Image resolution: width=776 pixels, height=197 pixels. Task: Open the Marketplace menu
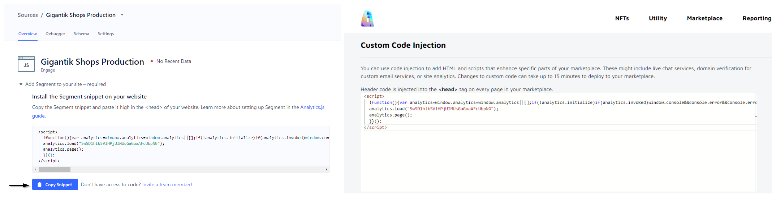tap(704, 18)
